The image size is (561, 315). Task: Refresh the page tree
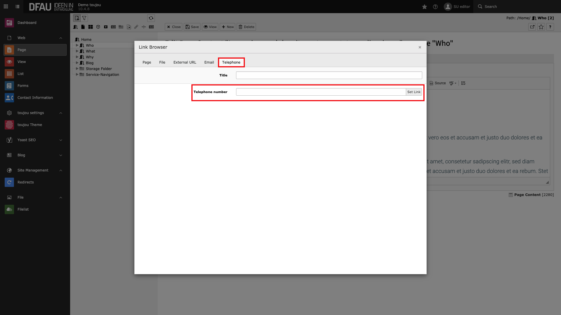point(151,18)
